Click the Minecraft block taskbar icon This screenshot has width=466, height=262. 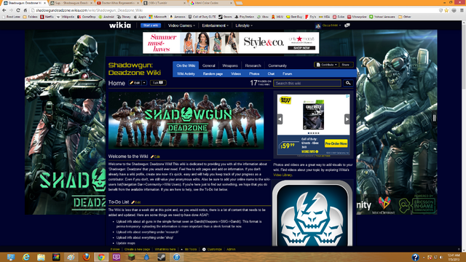click(x=131, y=257)
